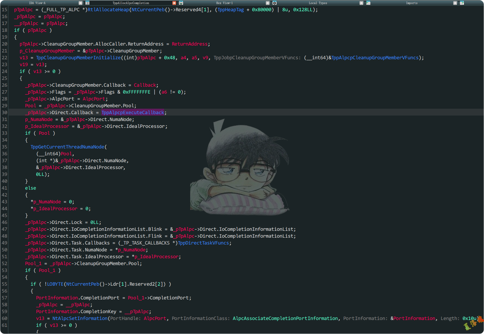Image resolution: width=484 pixels, height=334 pixels.
Task: Close the IDA View-A tab
Action: (x=81, y=3)
